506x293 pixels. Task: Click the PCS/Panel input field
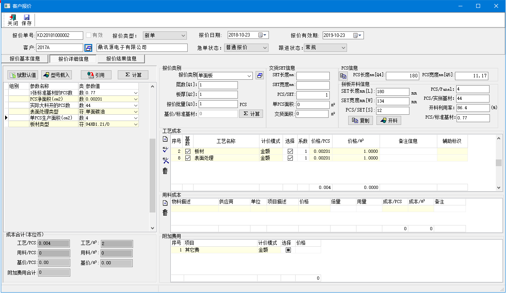tap(473, 89)
